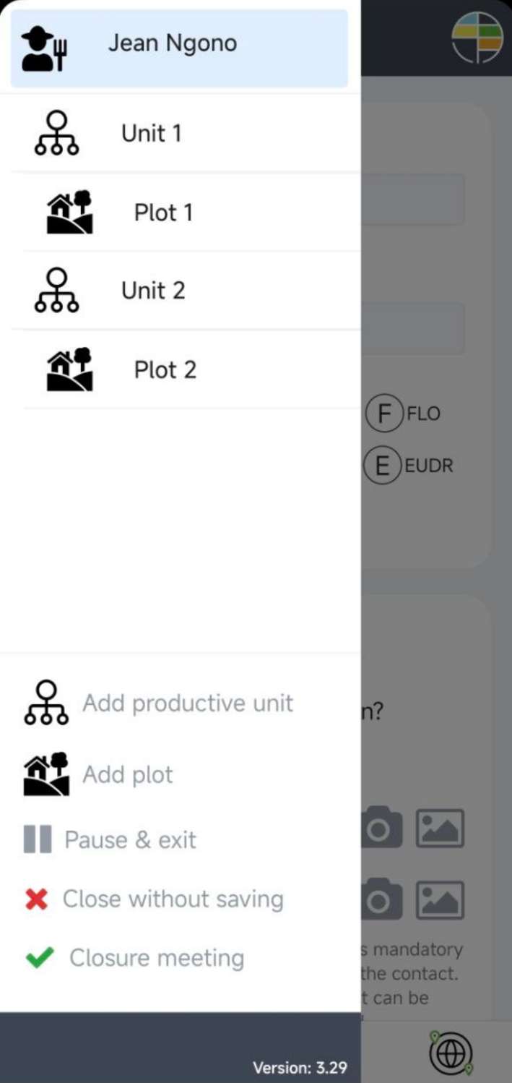512x1083 pixels.
Task: Tap the globe map icon at bottom
Action: (x=451, y=1052)
